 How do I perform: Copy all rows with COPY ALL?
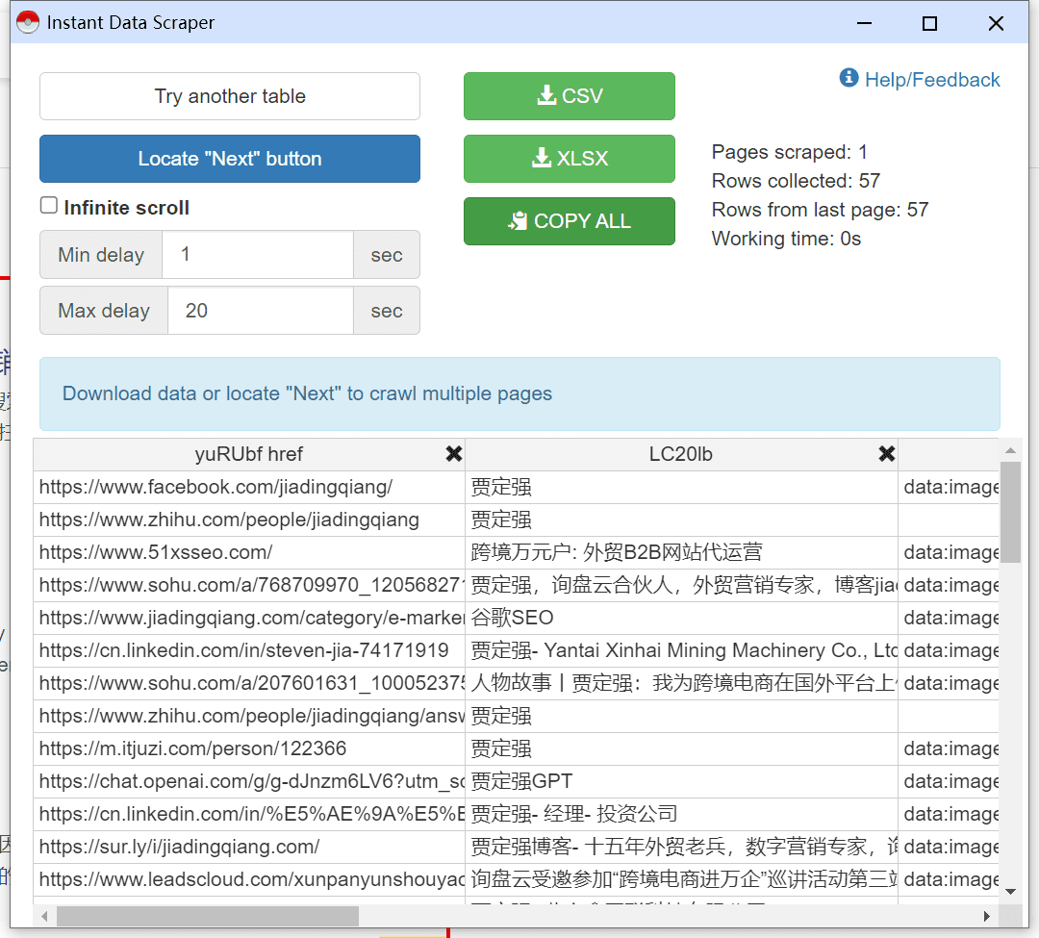pos(570,221)
